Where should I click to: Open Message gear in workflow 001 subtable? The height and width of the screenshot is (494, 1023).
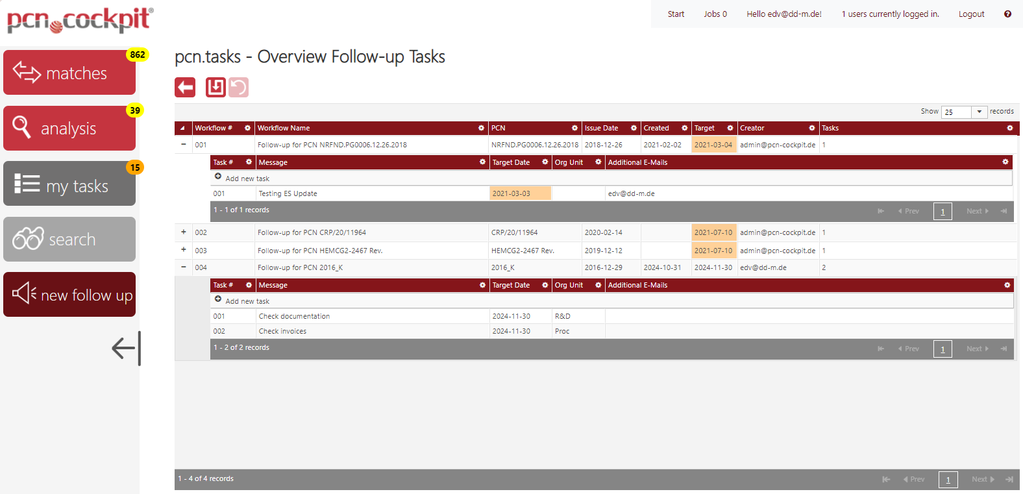tap(482, 162)
